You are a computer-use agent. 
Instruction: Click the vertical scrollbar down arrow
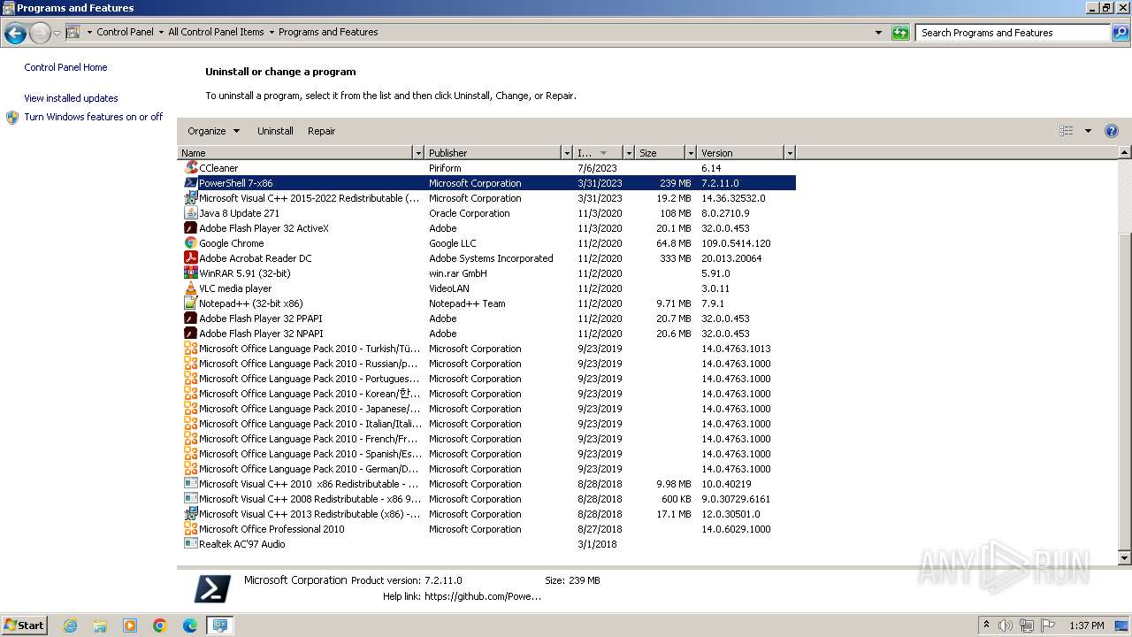(1125, 558)
